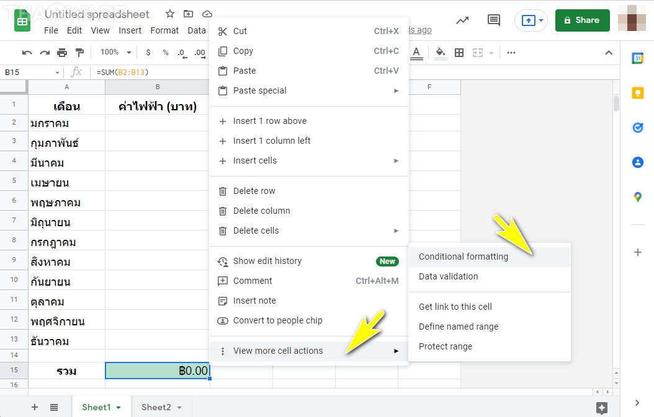
Task: Open the All sheets list icon
Action: coord(54,408)
